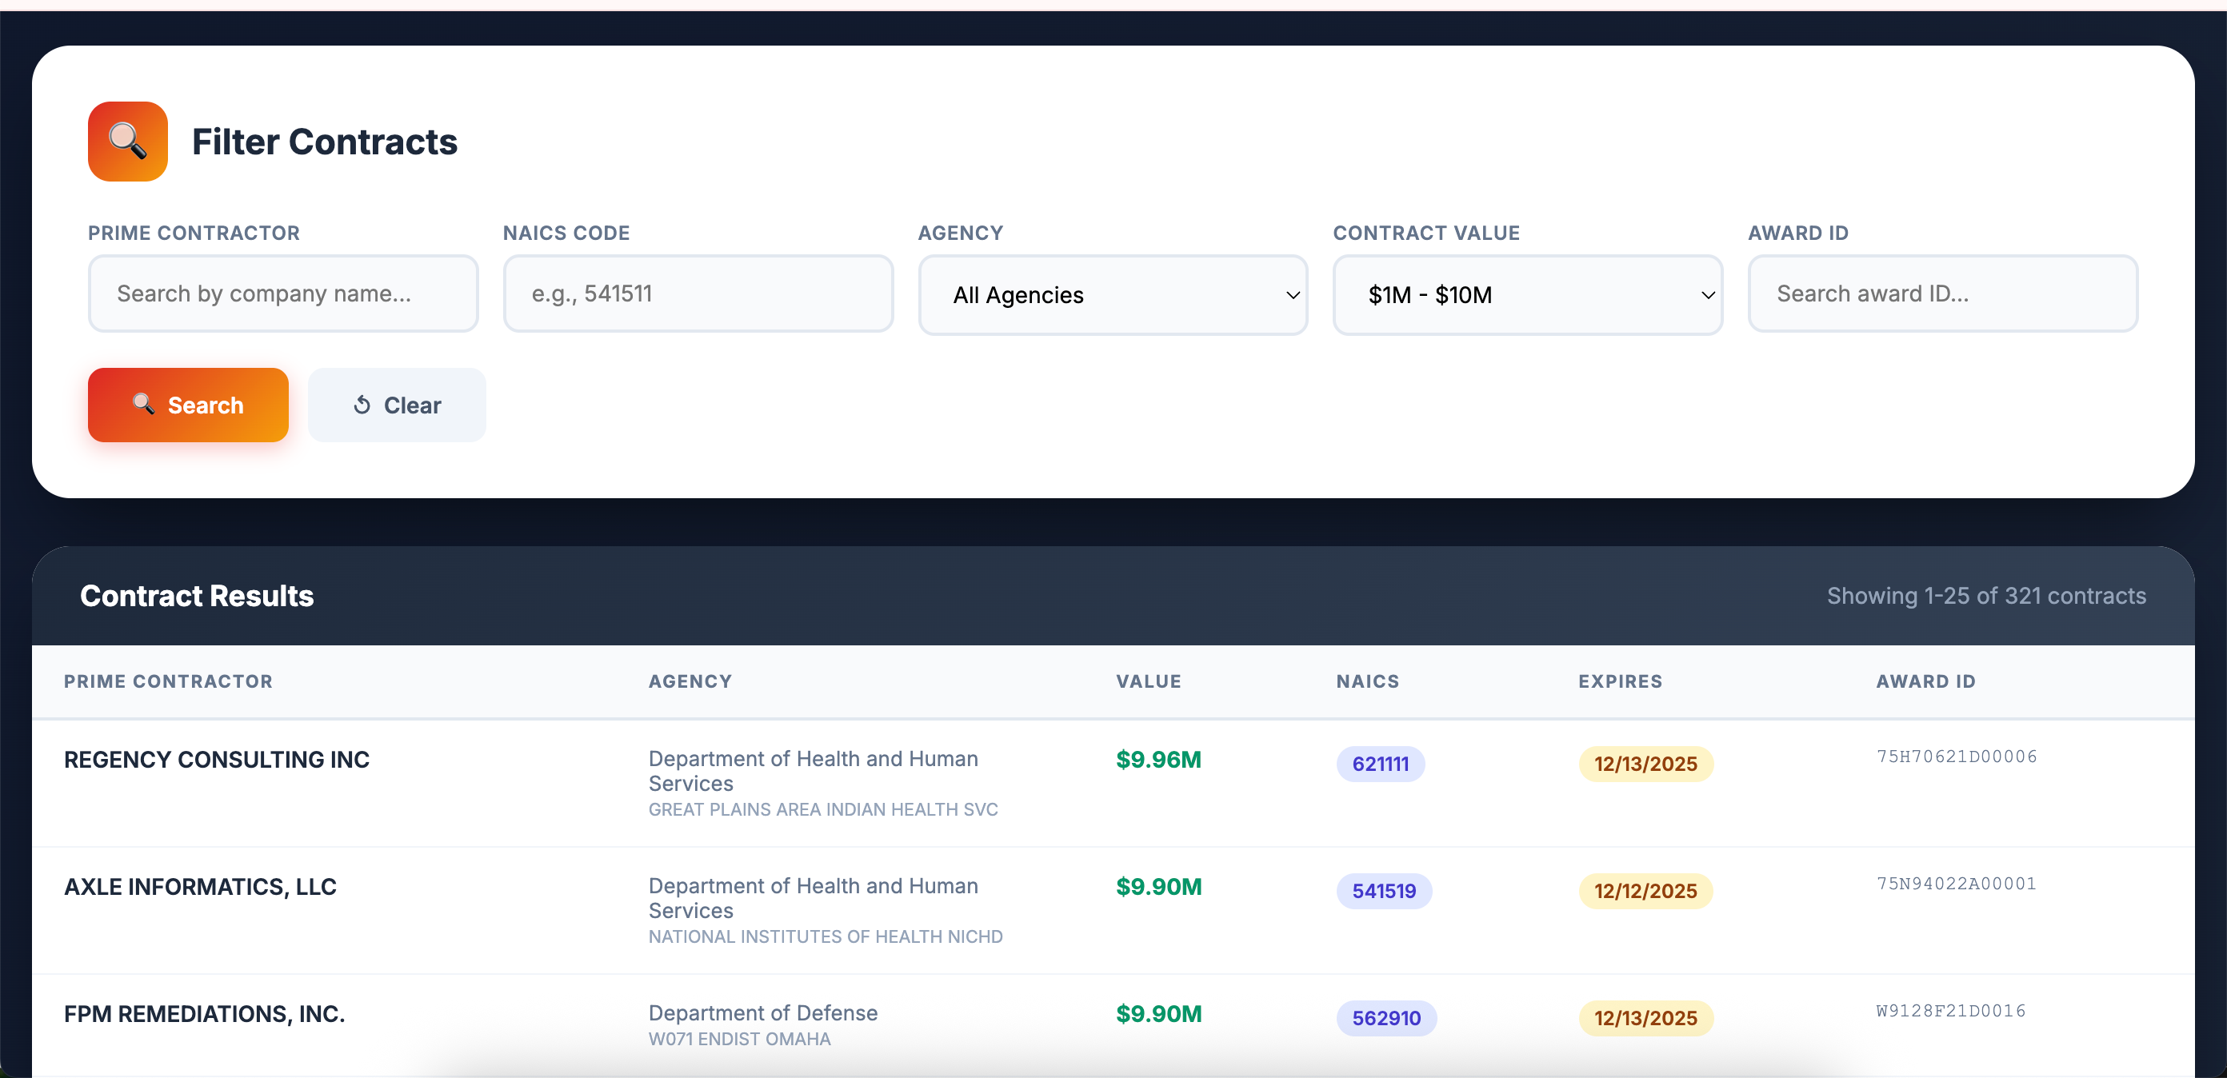The width and height of the screenshot is (2227, 1078).
Task: Click the 12/12/2025 expiration badge for Axle Informatics
Action: (1645, 890)
